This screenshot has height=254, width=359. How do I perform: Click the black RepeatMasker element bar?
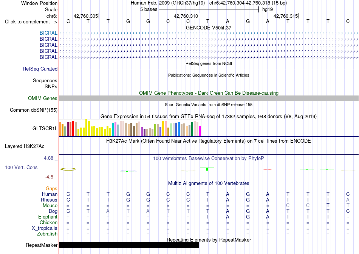(129, 245)
